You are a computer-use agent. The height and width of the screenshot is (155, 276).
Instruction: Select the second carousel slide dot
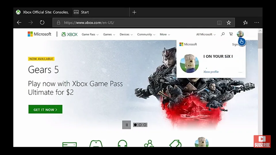(x=140, y=125)
